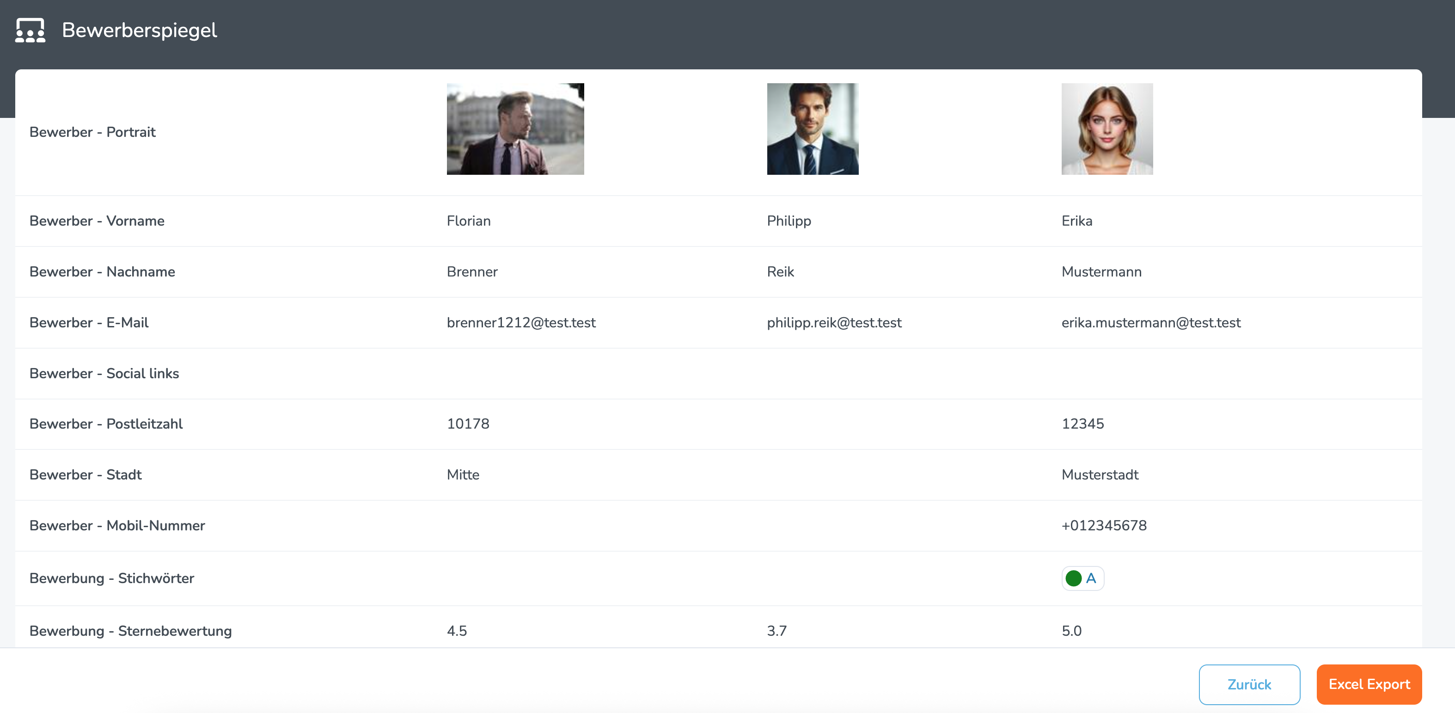Click the star rating 4.5
The width and height of the screenshot is (1455, 713).
click(x=457, y=631)
